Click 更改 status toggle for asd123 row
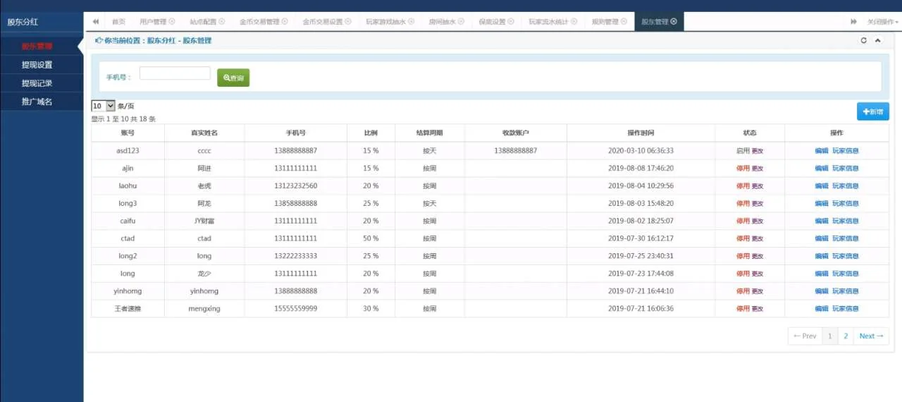The width and height of the screenshot is (902, 402). [x=758, y=151]
